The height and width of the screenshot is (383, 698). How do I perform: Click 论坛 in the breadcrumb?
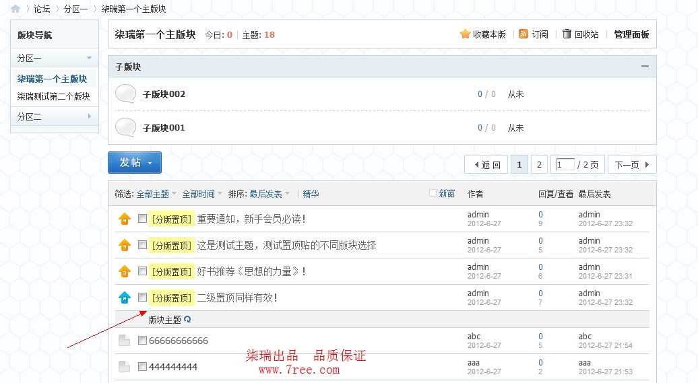pos(42,9)
